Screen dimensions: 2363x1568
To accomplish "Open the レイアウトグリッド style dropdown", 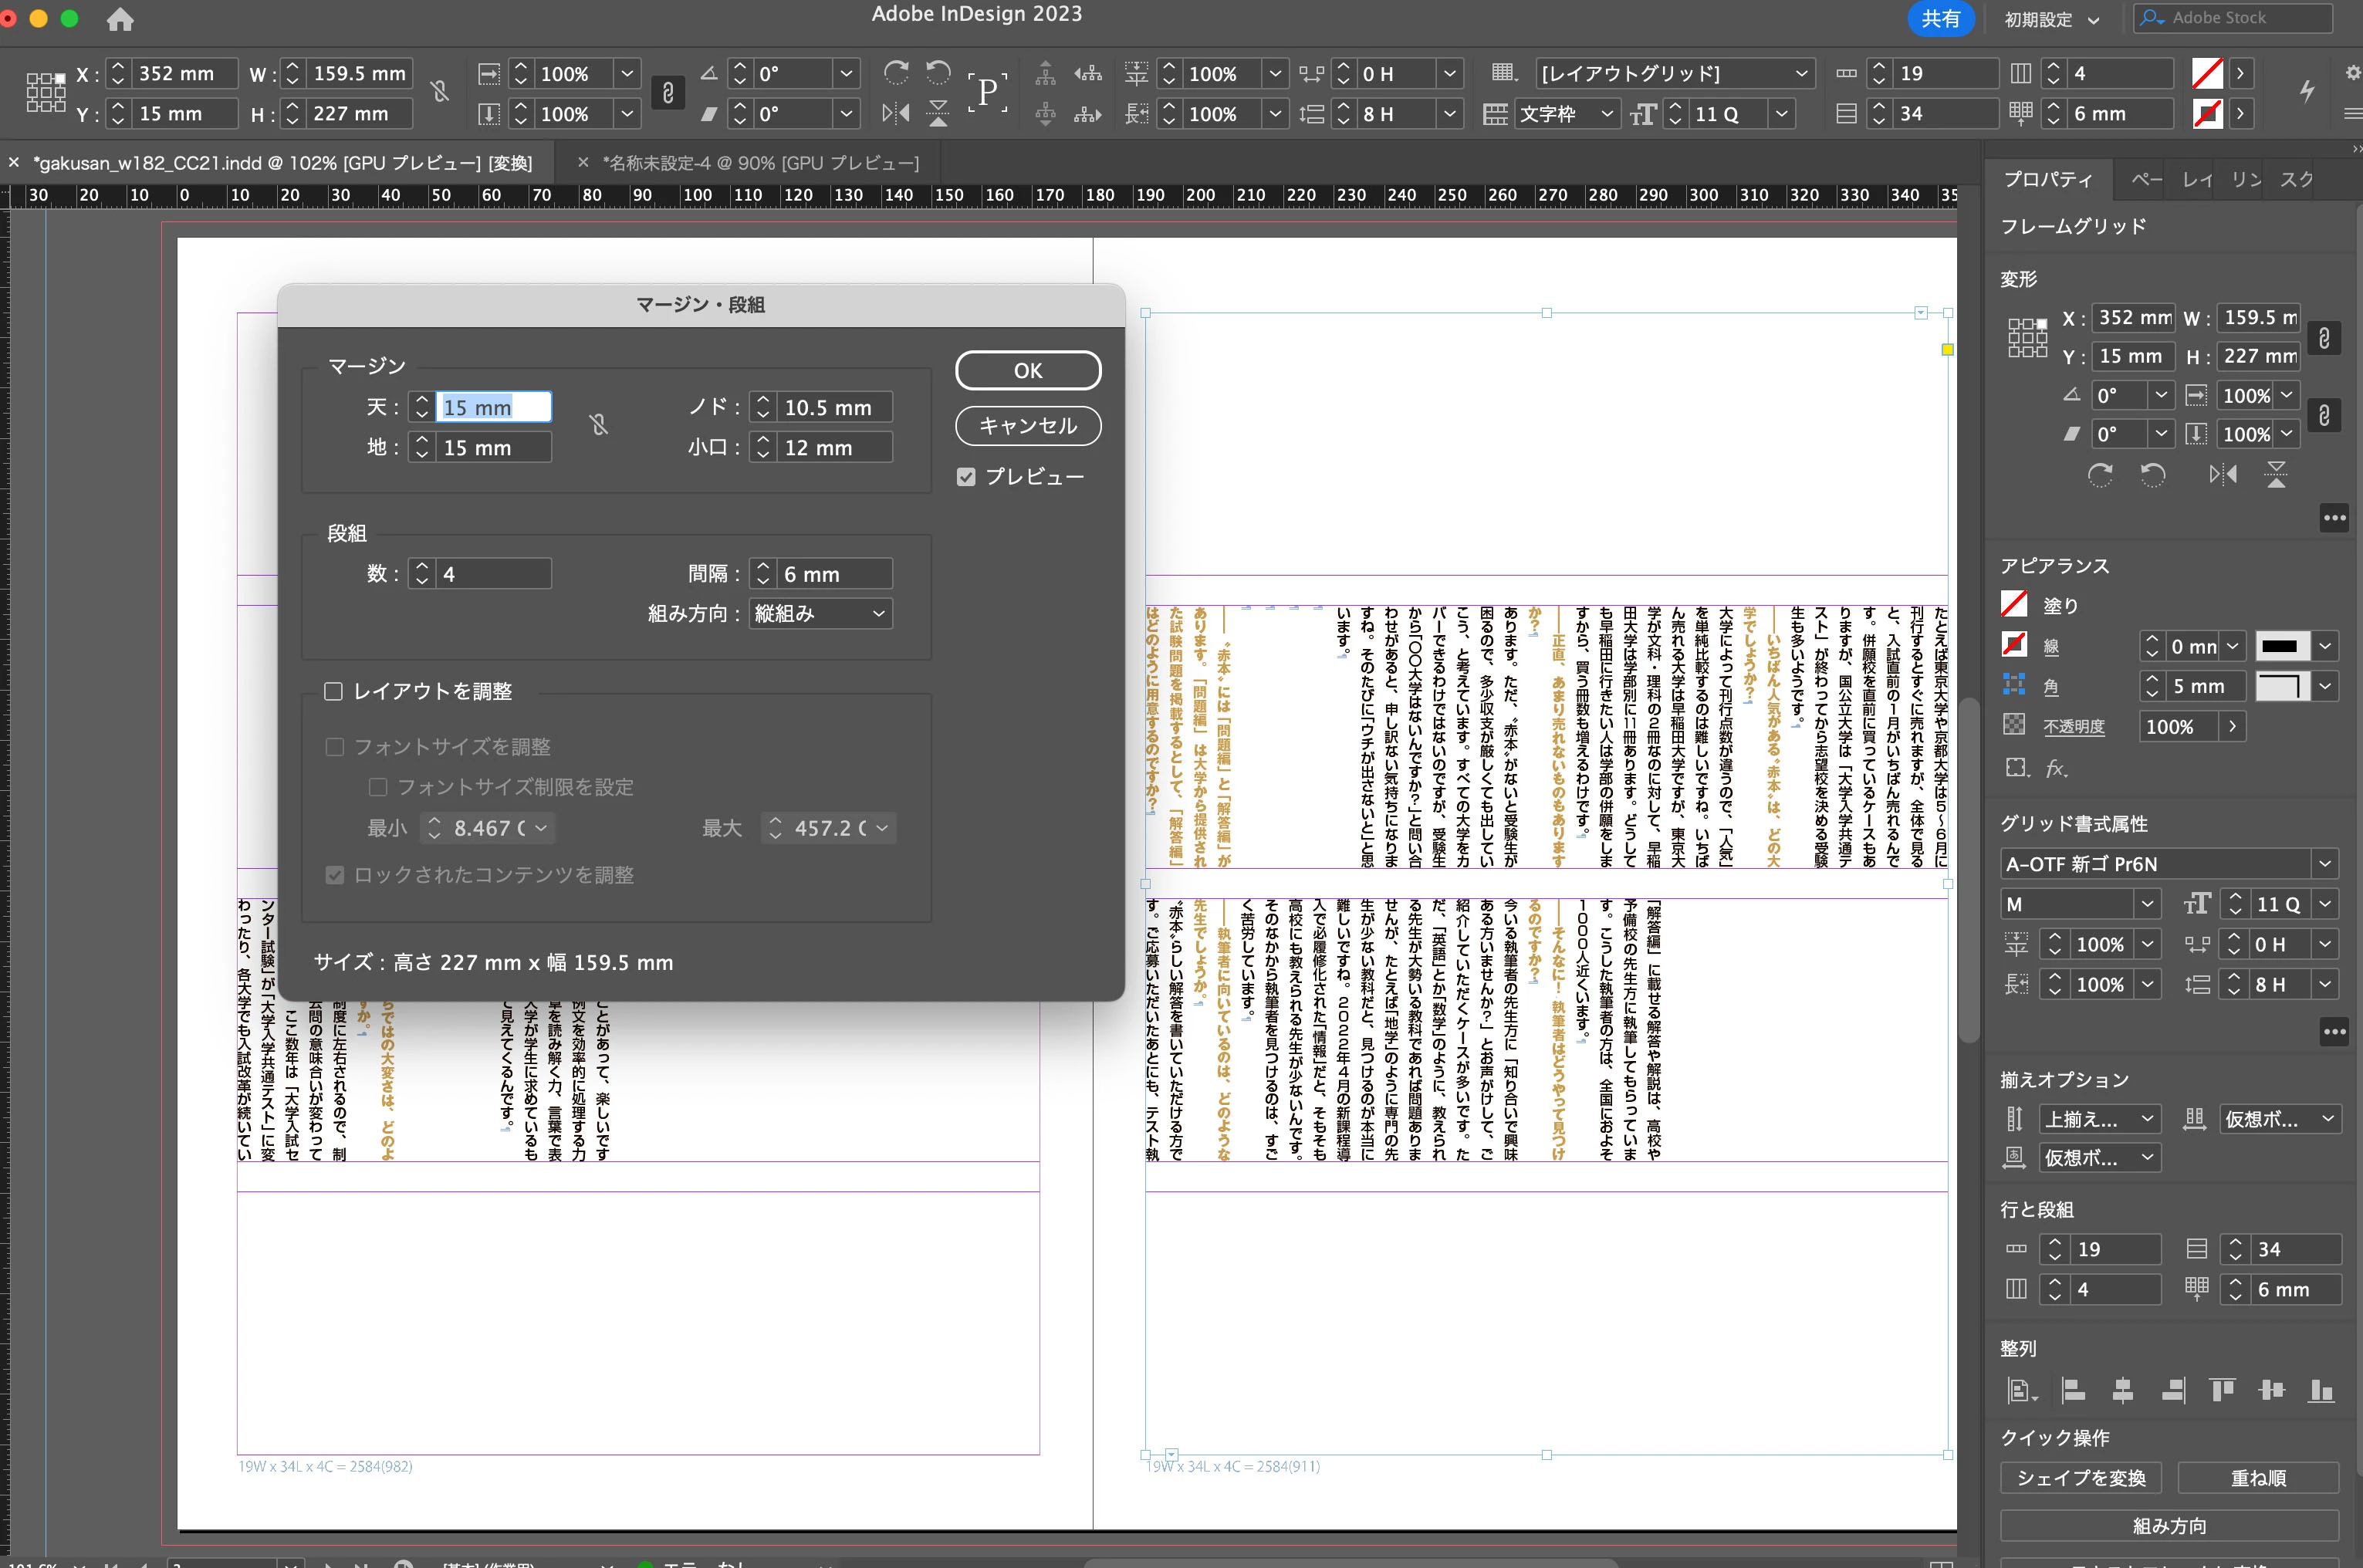I will [x=1801, y=73].
